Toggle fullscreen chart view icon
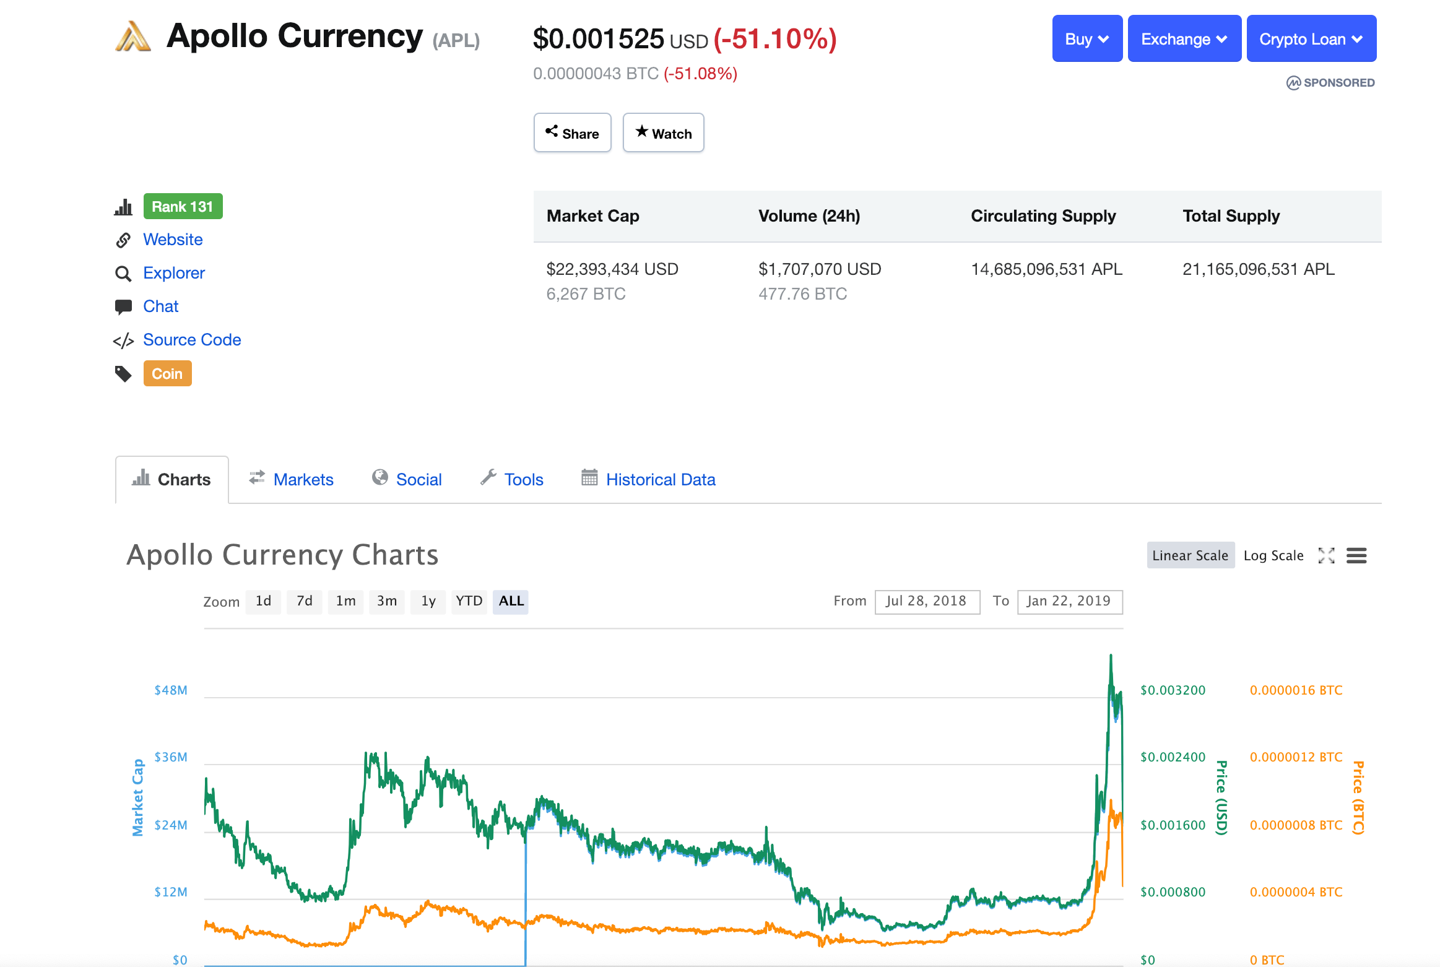Screen dimensions: 1440x967 [1326, 555]
